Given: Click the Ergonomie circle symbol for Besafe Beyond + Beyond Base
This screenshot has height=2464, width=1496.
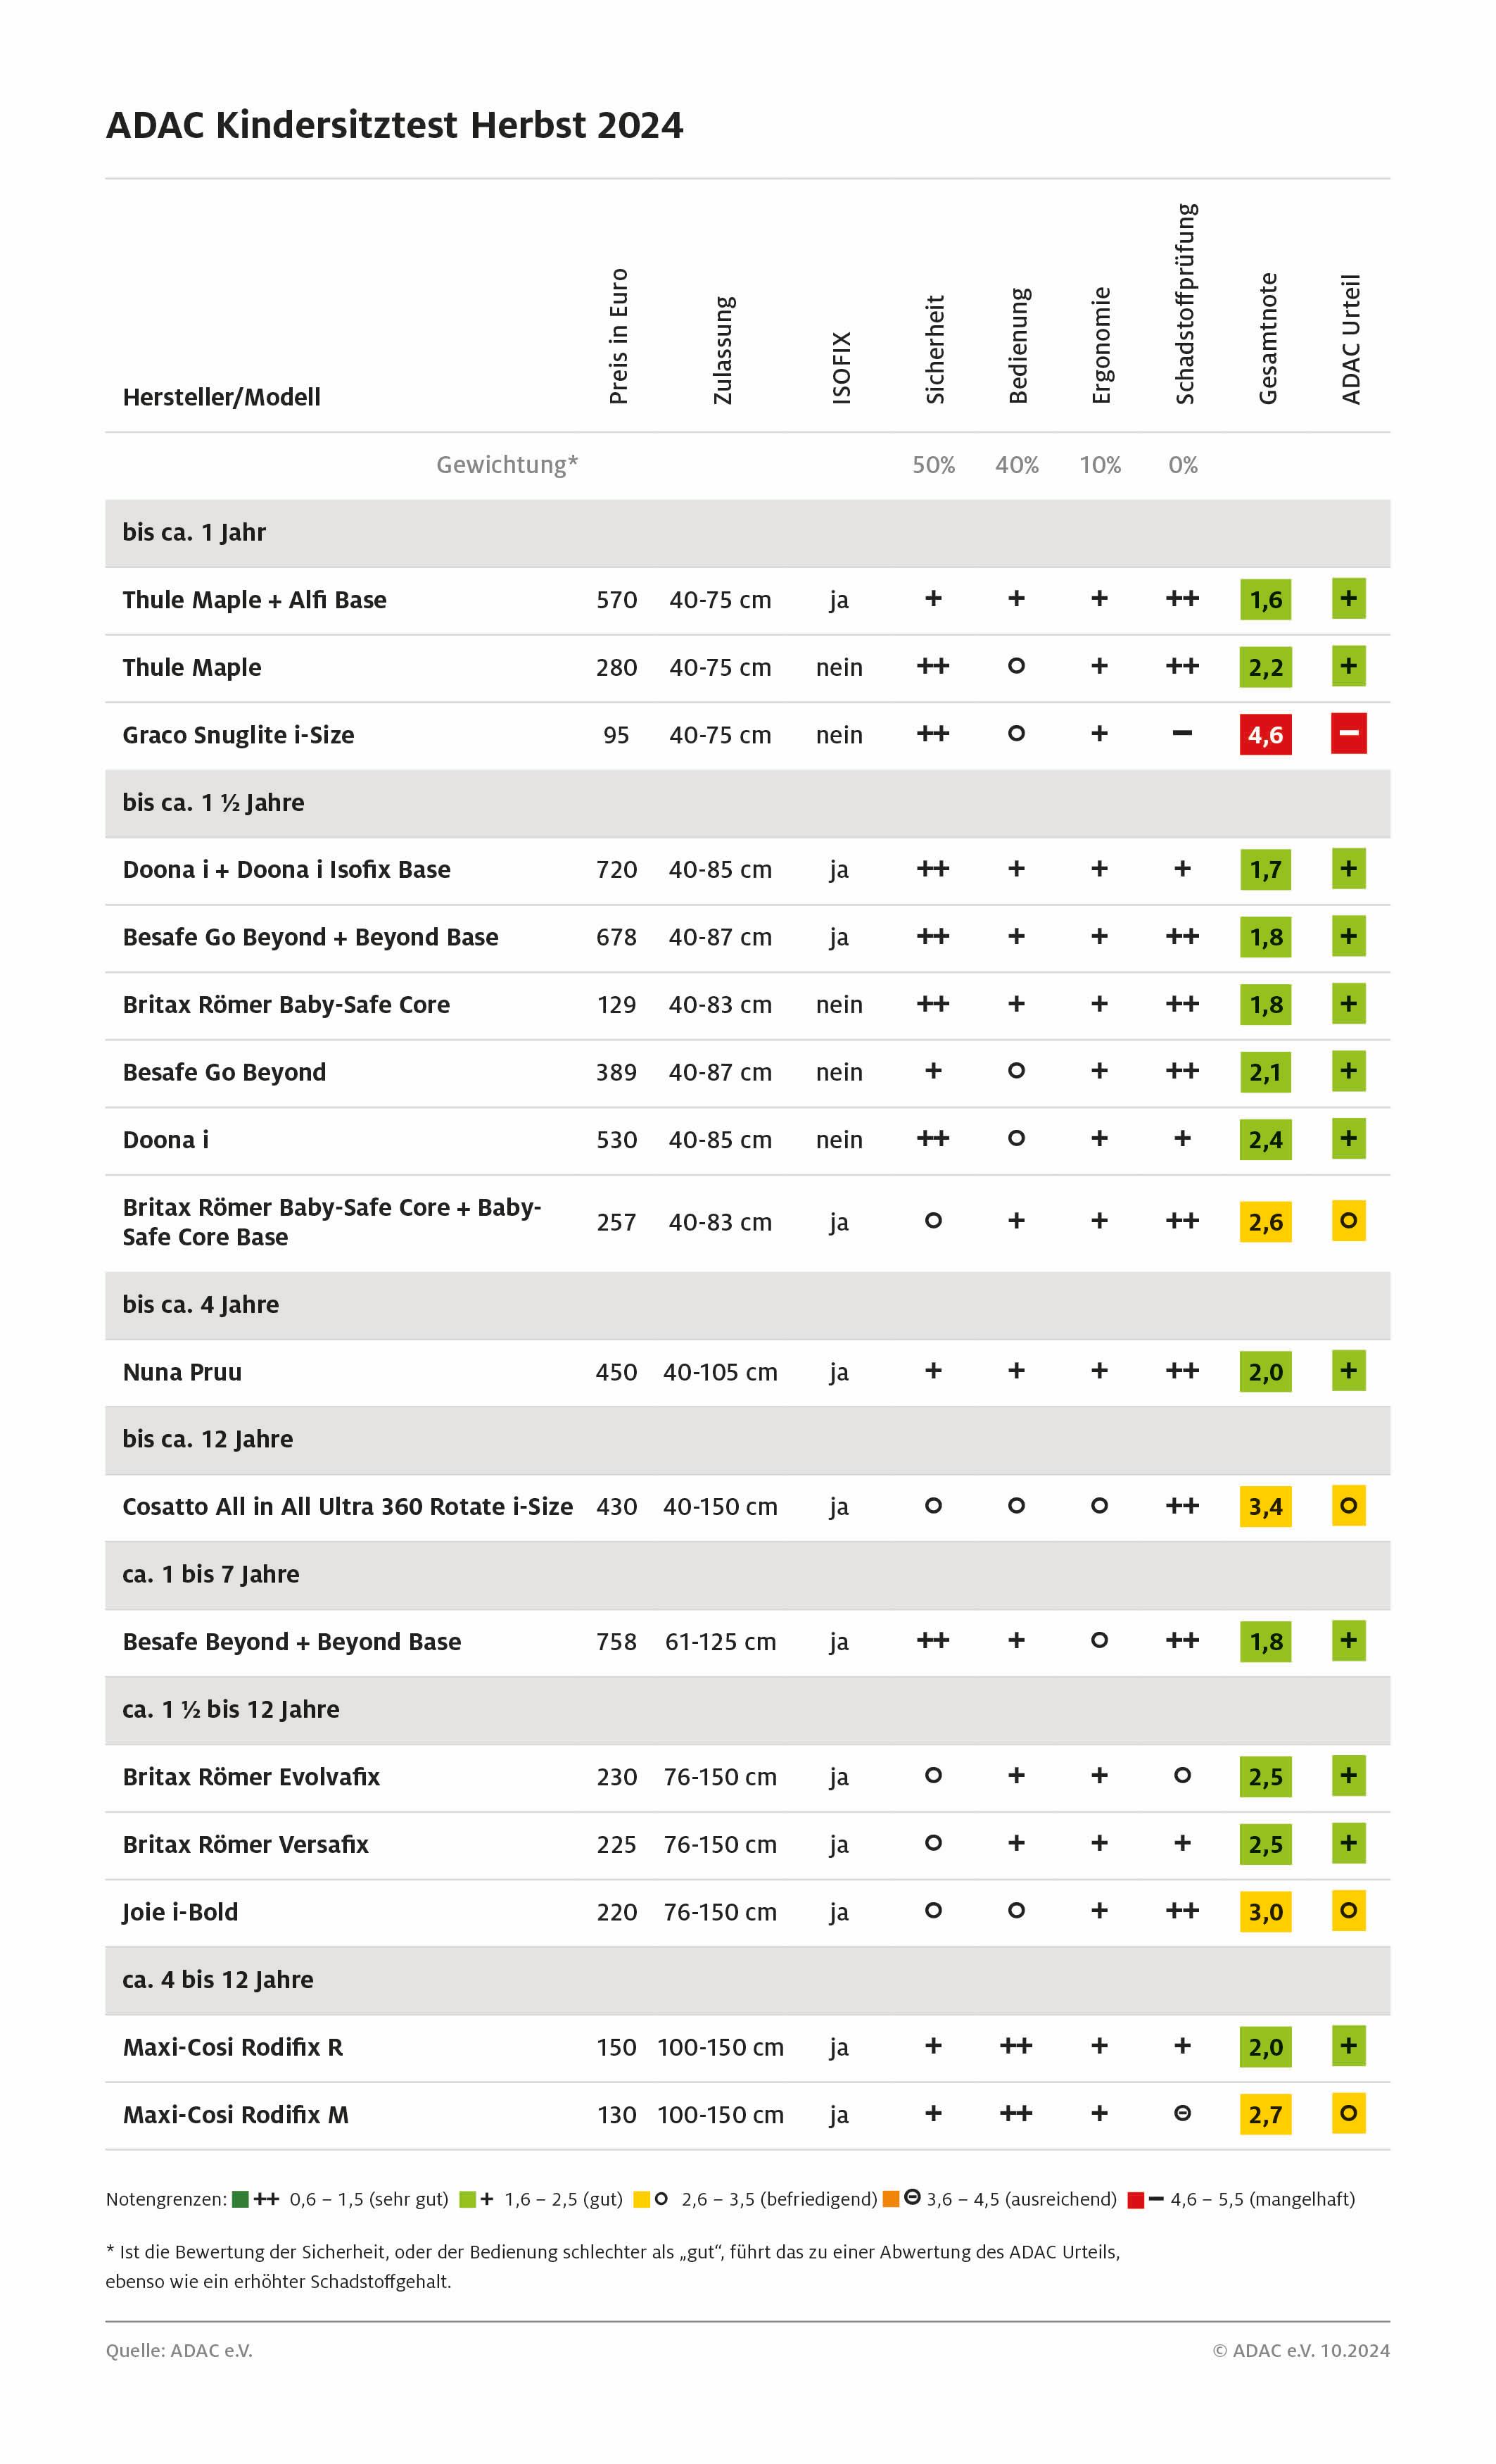Looking at the screenshot, I should pyautogui.click(x=1099, y=1640).
